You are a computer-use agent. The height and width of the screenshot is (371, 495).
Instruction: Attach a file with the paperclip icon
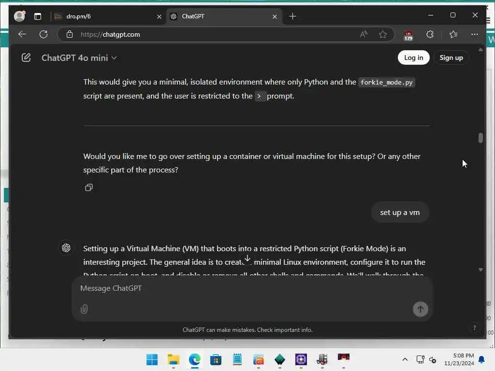pyautogui.click(x=84, y=309)
